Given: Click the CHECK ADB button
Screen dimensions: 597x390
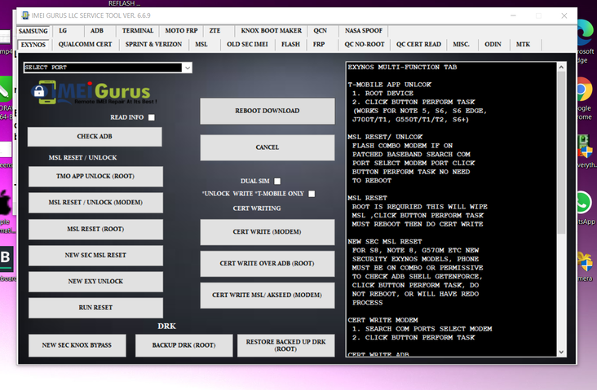Looking at the screenshot, I should click(x=95, y=137).
